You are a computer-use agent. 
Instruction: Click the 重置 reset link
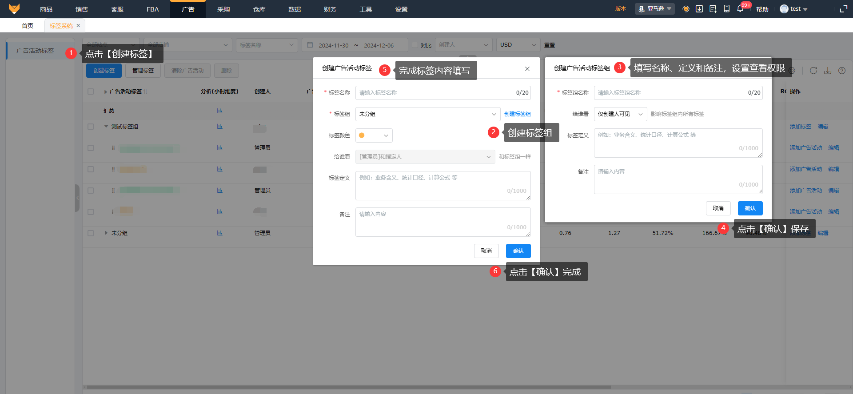point(550,45)
